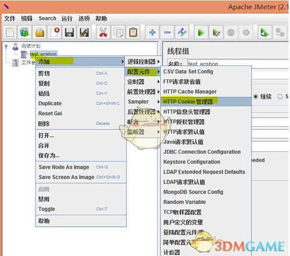Click the New test plan icon
Viewport: 290px width, 256px height.
pos(10,32)
